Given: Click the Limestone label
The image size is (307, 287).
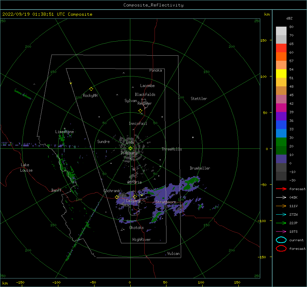Looking at the screenshot, I should pyautogui.click(x=64, y=132).
